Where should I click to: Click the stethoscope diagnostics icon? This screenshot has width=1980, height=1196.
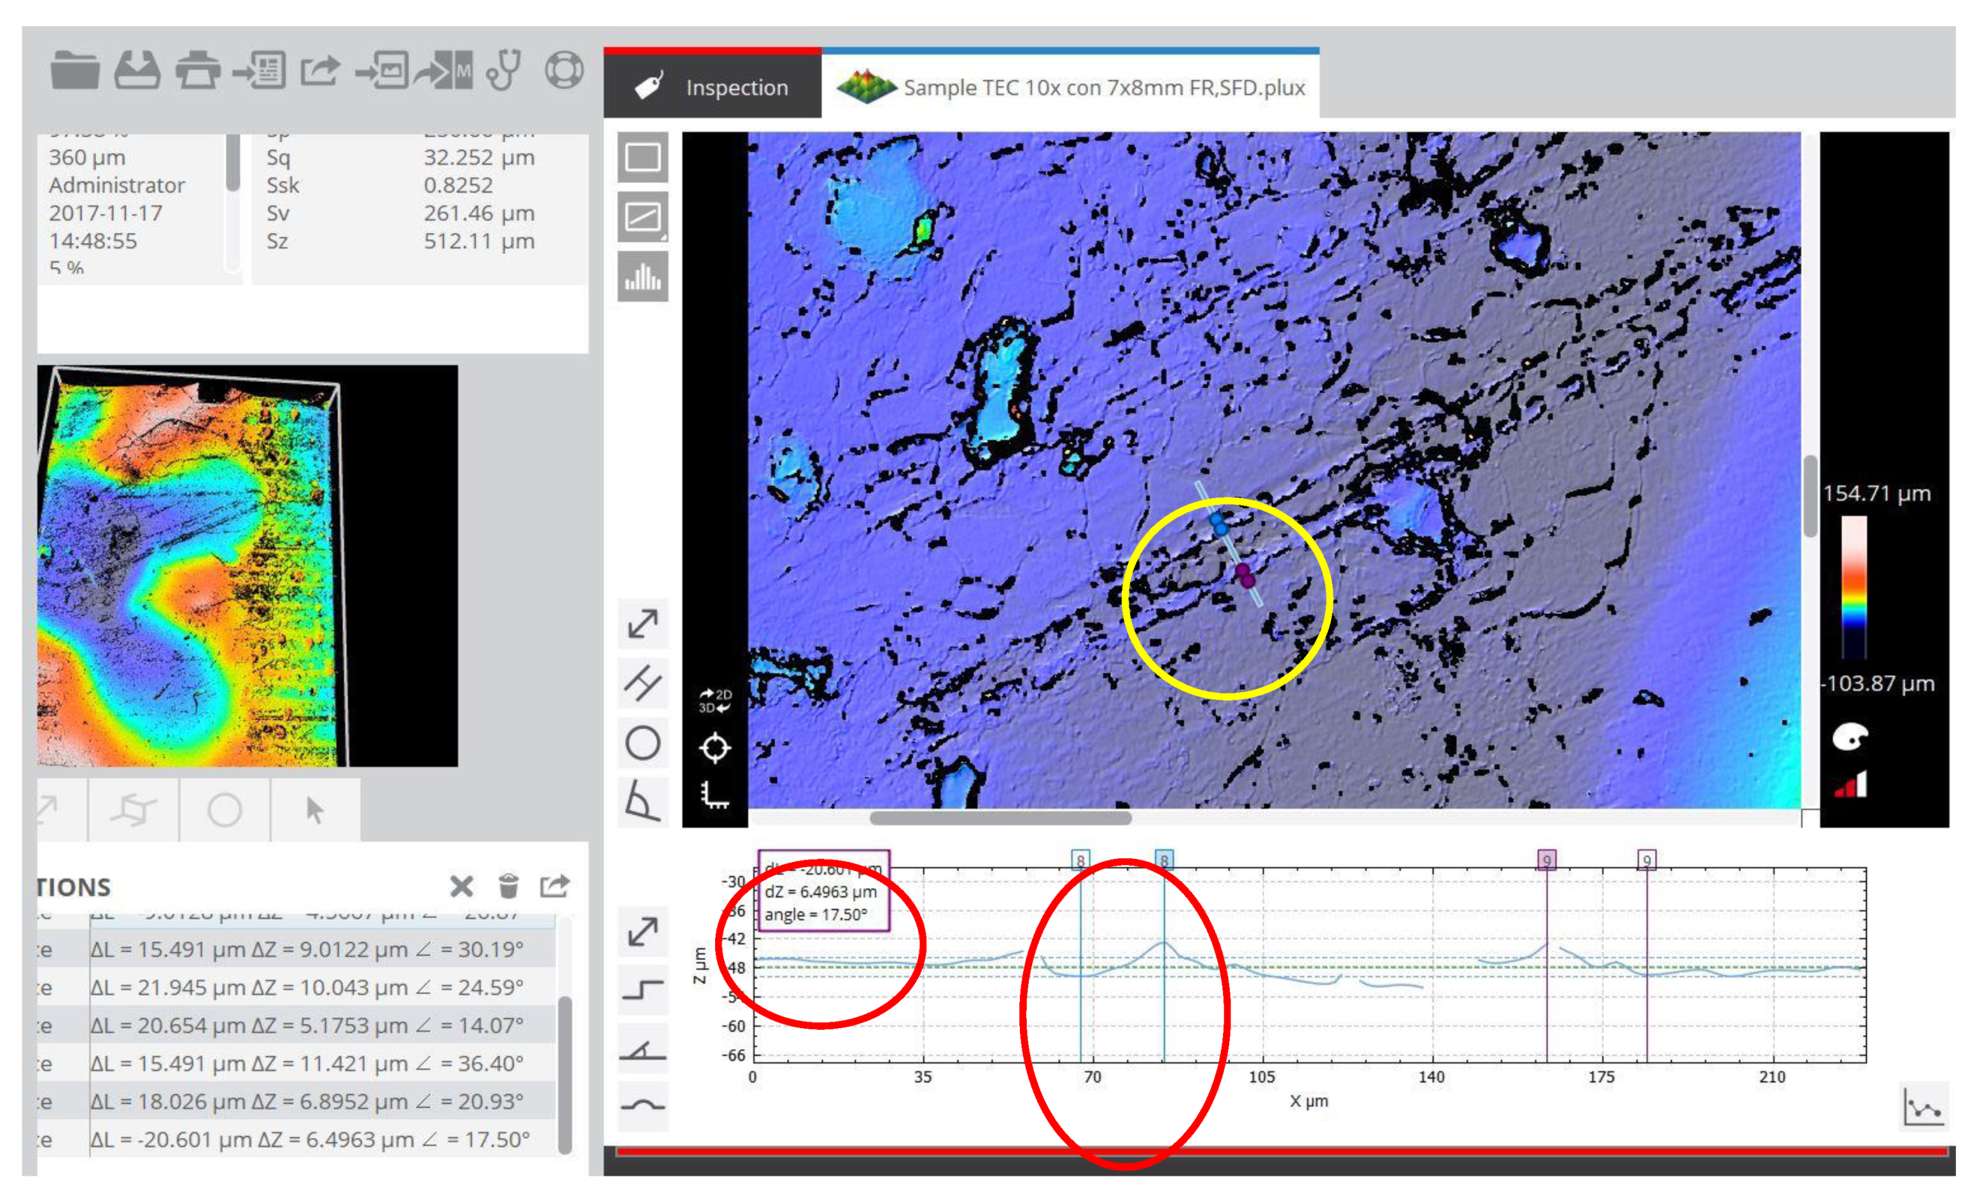point(504,70)
